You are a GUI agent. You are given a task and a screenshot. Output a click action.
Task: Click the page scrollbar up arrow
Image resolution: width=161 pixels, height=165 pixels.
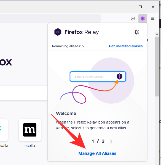(x=157, y=34)
